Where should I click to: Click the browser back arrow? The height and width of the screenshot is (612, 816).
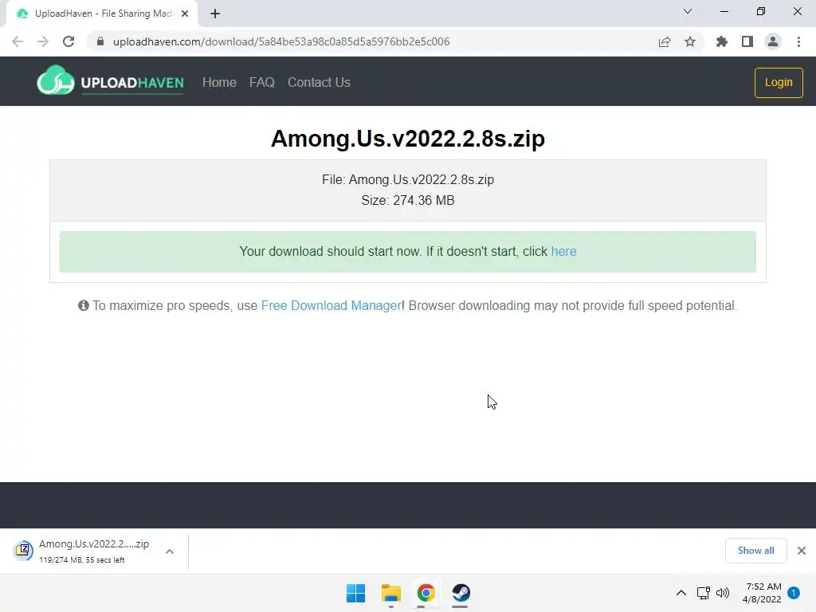pos(18,41)
